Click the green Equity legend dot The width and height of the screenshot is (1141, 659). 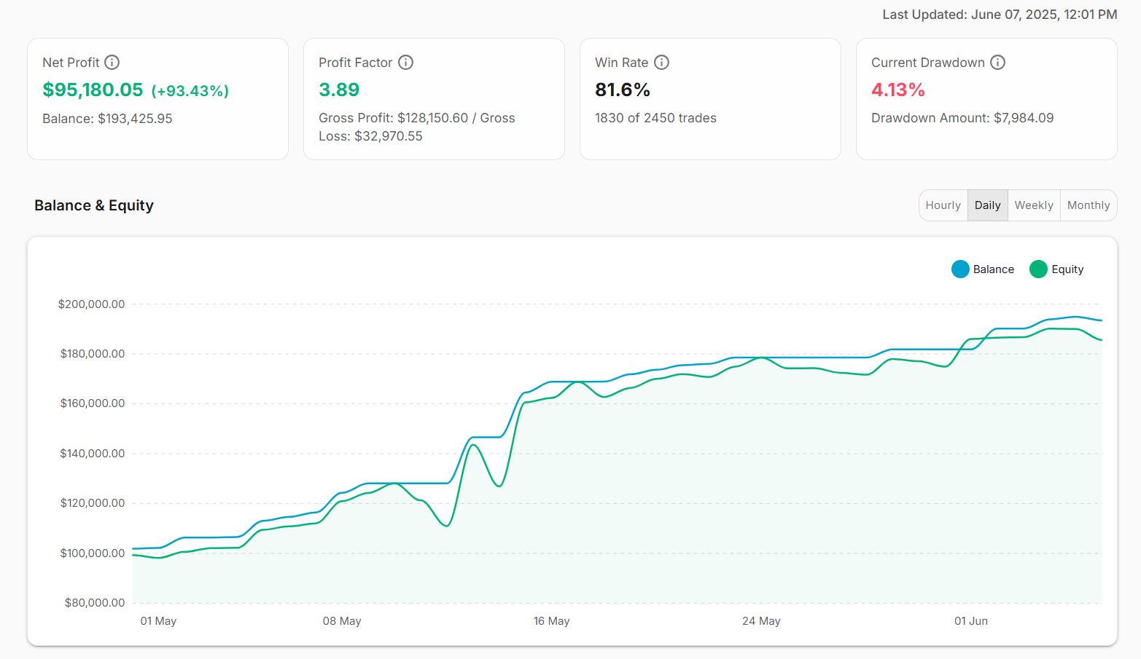(1037, 269)
